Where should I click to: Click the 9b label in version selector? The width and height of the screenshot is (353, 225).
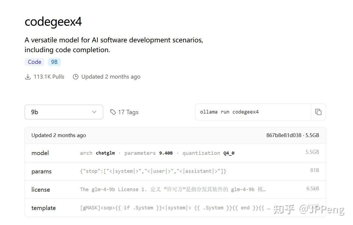click(34, 112)
